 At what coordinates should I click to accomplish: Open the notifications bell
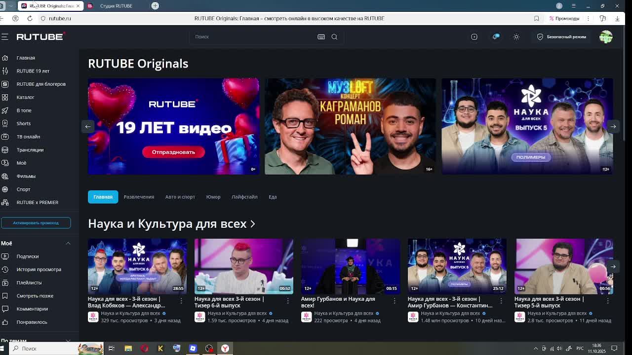pyautogui.click(x=495, y=37)
